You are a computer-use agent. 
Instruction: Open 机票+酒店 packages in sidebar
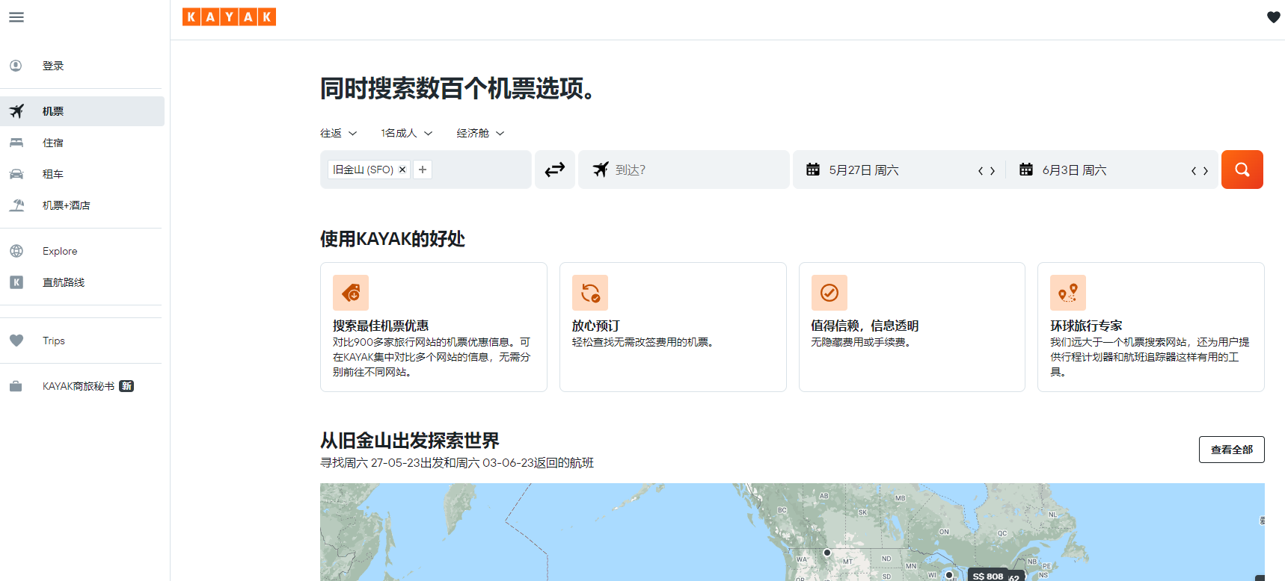click(66, 205)
